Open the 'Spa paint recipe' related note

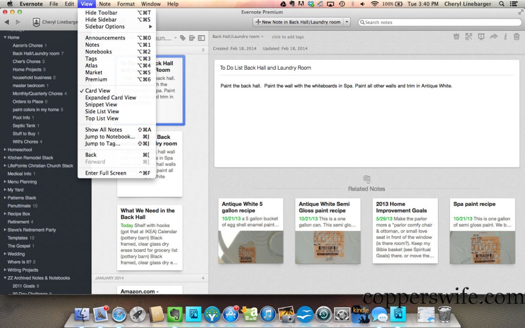pos(482,231)
